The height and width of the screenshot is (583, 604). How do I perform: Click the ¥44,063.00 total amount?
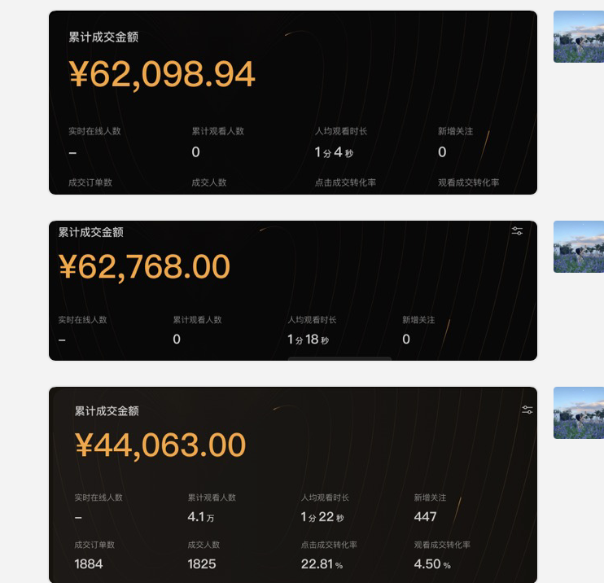tap(160, 445)
